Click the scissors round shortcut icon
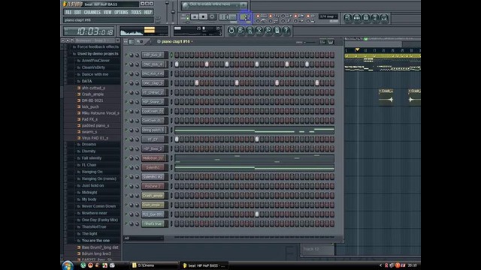This screenshot has height=270, width=481. 259,30
